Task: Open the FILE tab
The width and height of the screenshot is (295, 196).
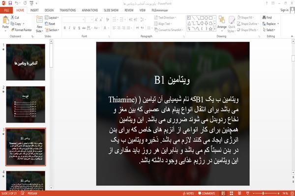Action: point(6,10)
